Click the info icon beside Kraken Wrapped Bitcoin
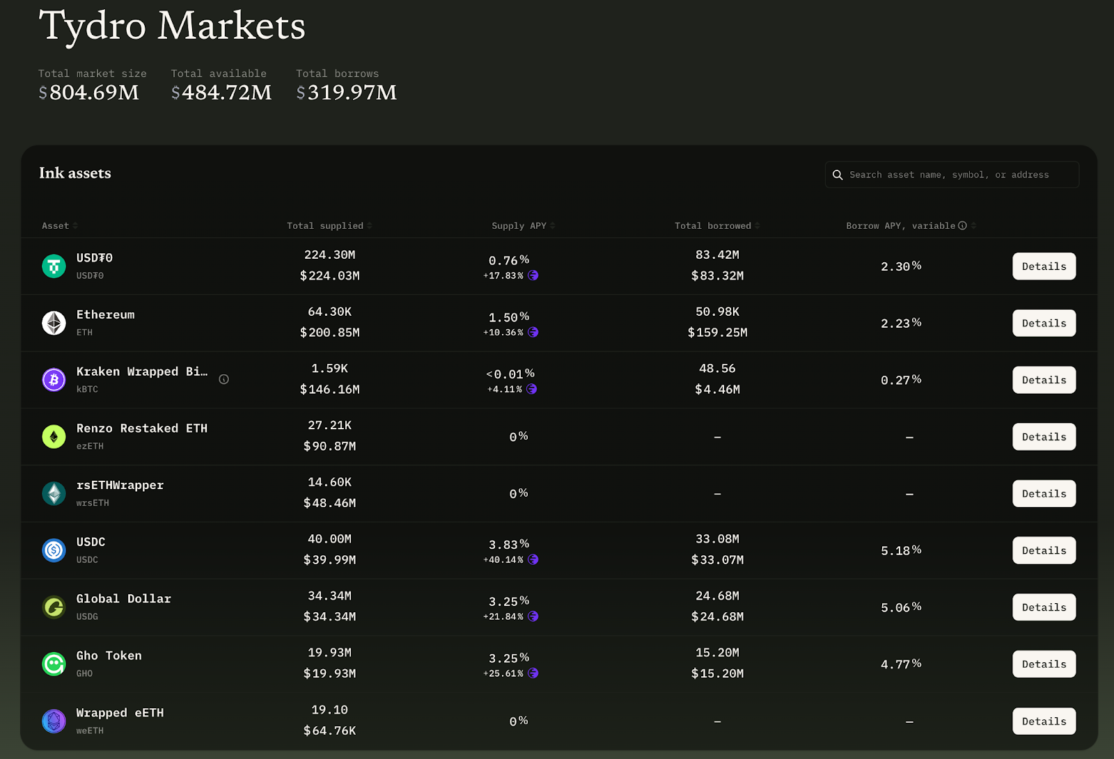The image size is (1114, 759). click(x=223, y=379)
